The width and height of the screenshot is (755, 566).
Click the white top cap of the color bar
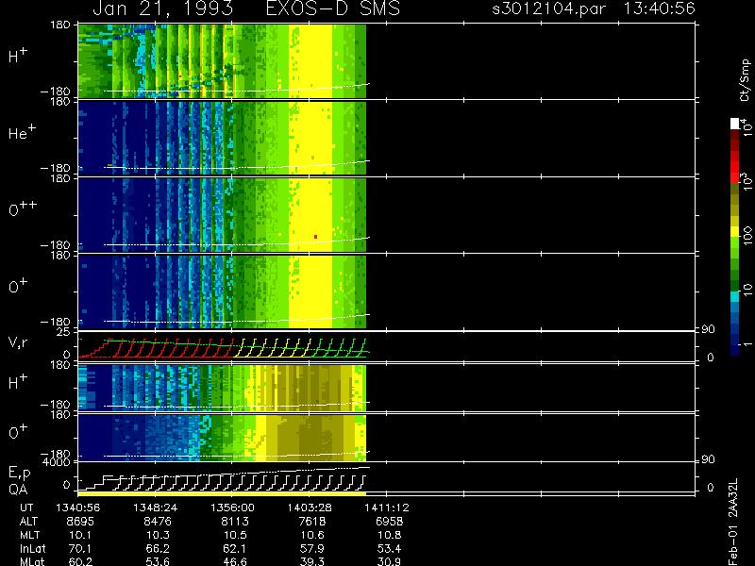click(x=735, y=124)
